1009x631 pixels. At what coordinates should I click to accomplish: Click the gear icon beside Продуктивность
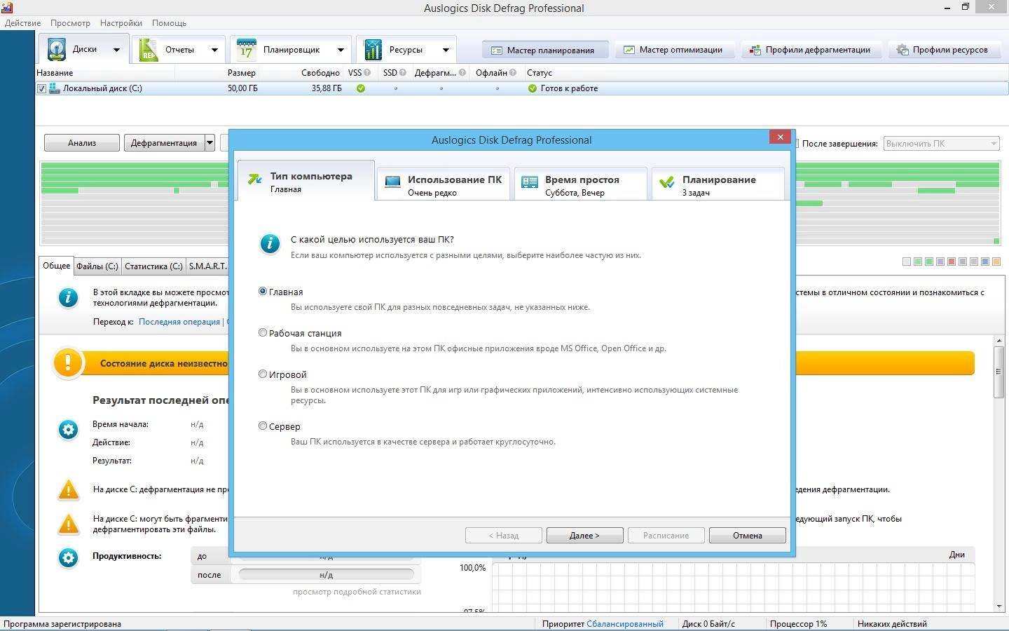68,557
